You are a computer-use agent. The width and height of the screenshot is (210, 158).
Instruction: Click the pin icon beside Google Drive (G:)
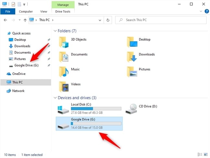point(49,65)
